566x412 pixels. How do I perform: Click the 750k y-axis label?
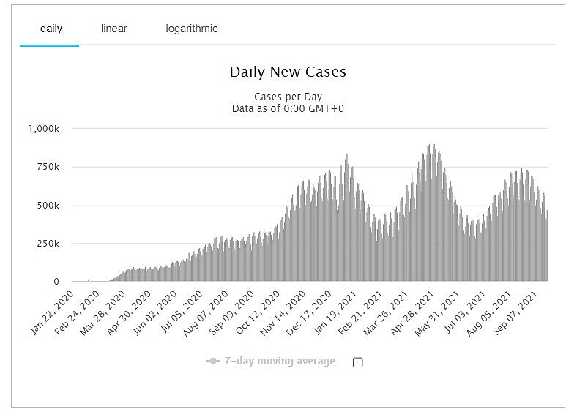49,167
